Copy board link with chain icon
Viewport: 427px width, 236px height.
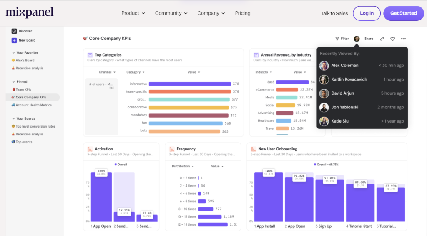pyautogui.click(x=382, y=39)
